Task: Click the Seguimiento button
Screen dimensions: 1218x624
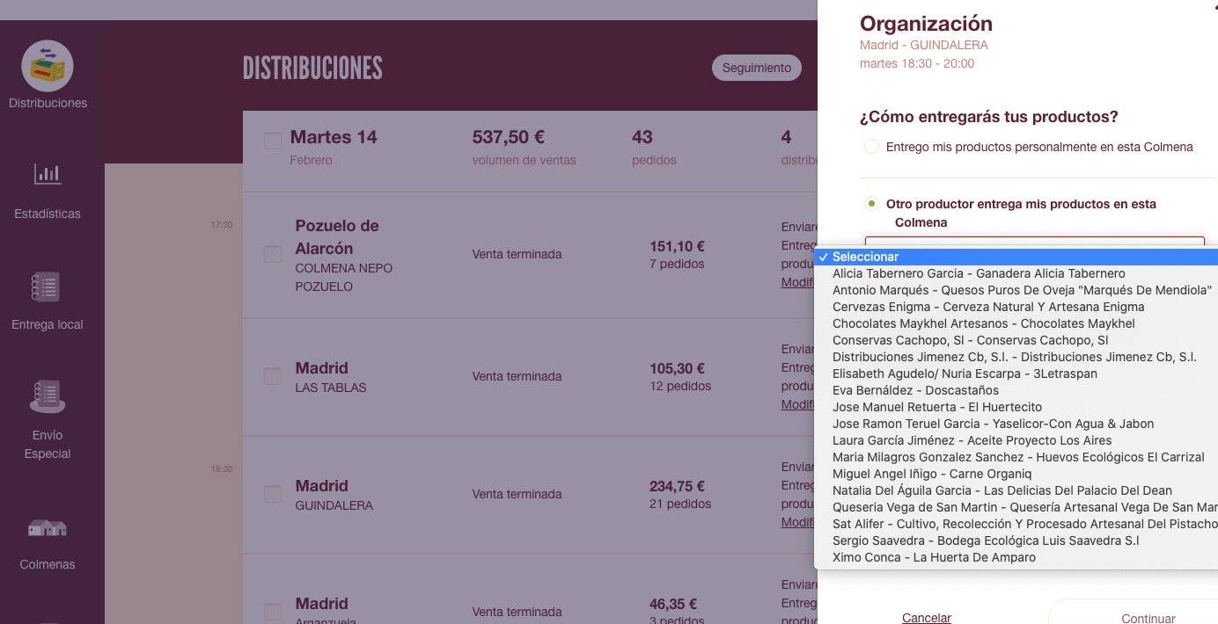Action: (757, 68)
